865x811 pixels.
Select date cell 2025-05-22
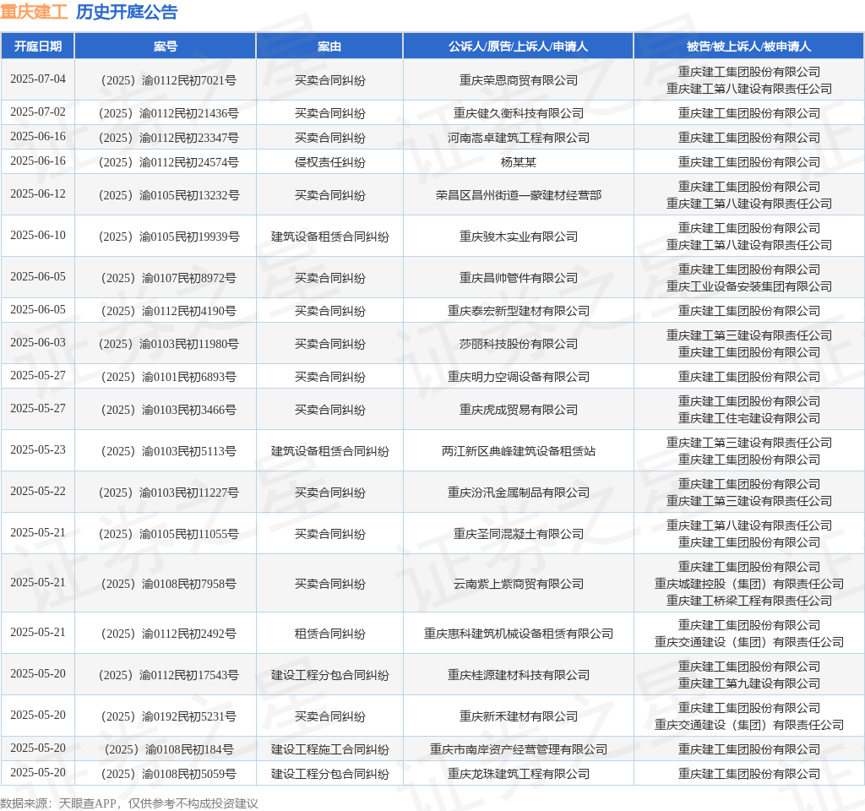point(37,491)
